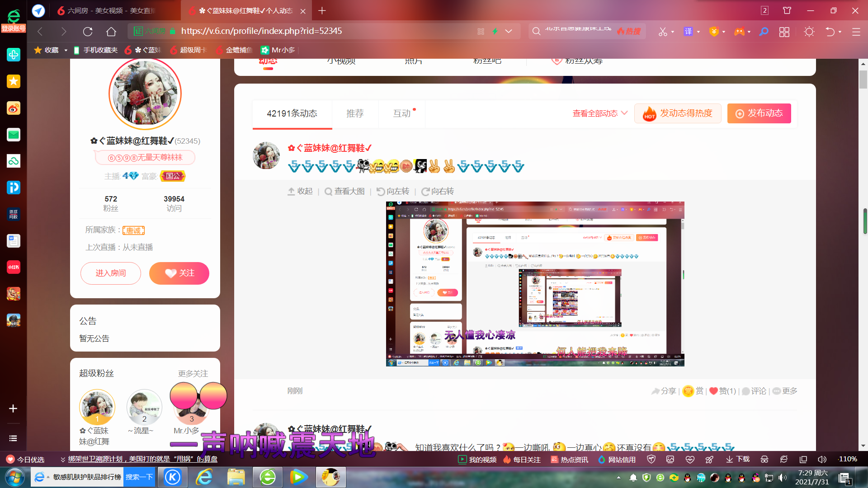The image size is (868, 488).
Task: Expand the 查看全部动态 dropdown
Action: coord(624,113)
